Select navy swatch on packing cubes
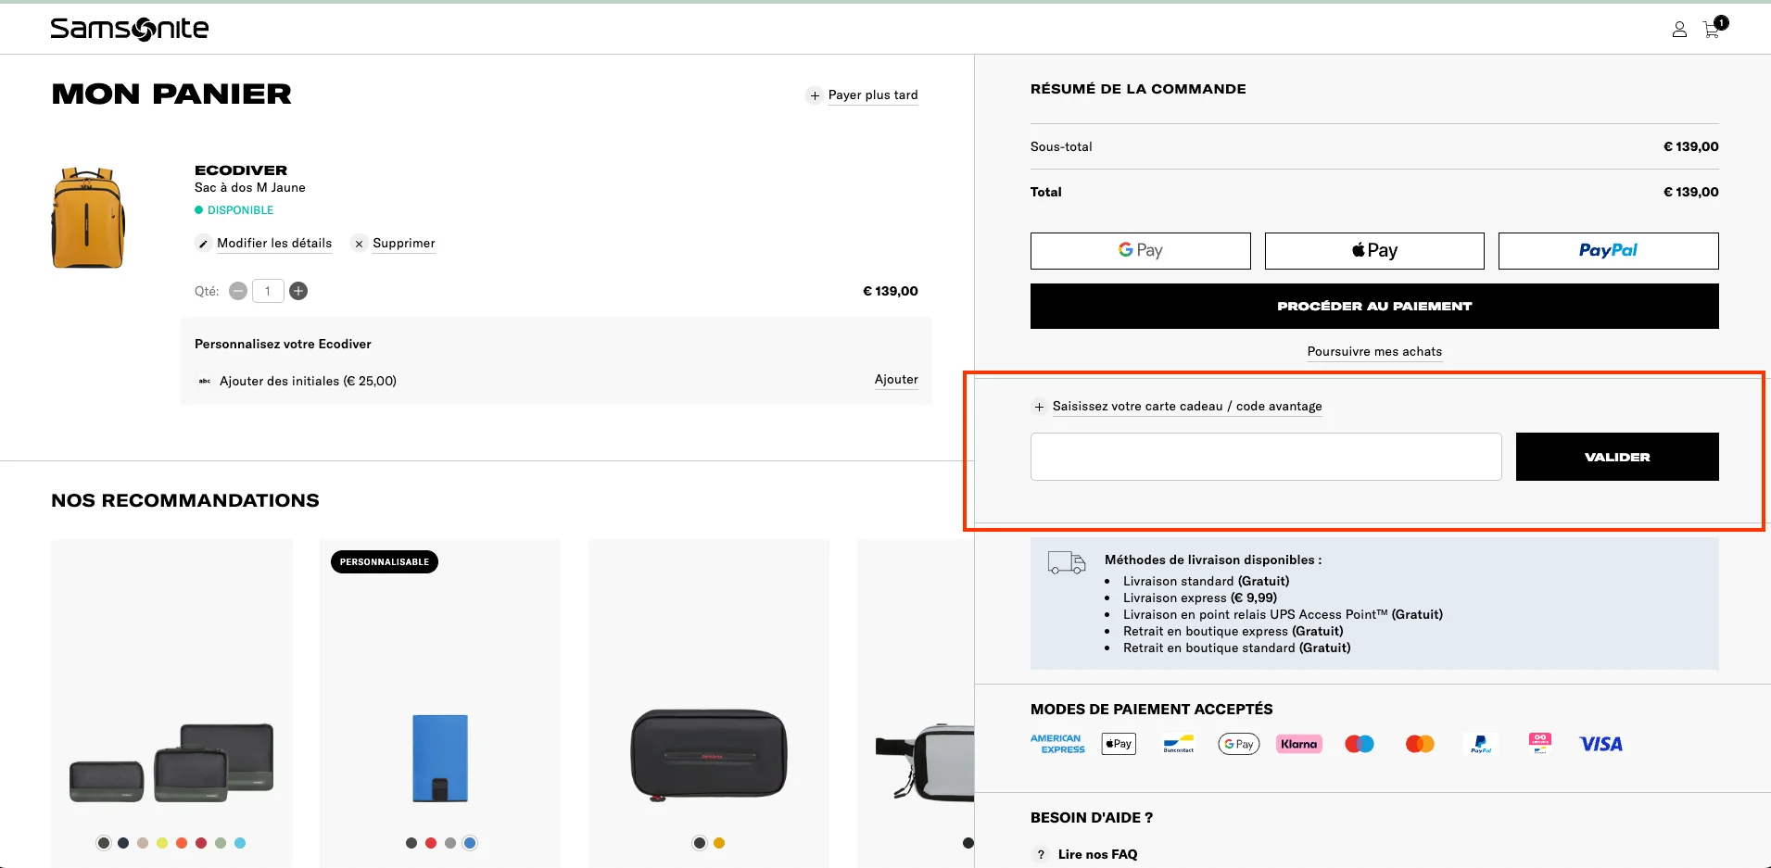This screenshot has width=1771, height=868. pyautogui.click(x=123, y=843)
